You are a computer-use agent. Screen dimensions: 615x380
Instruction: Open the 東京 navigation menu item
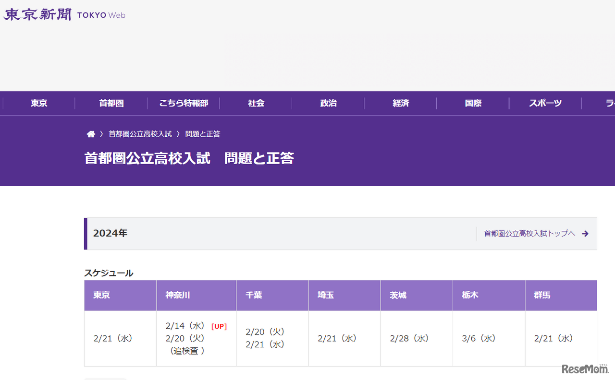pos(39,103)
